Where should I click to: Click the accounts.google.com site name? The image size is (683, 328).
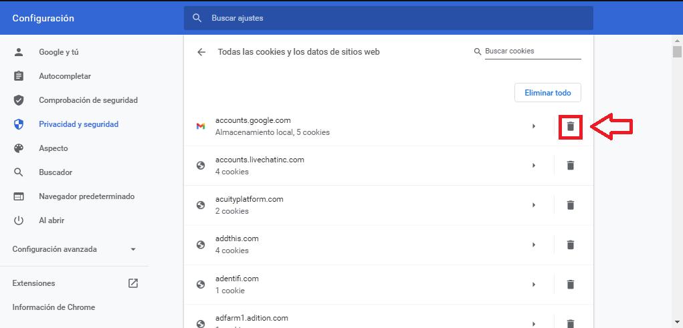click(x=253, y=120)
